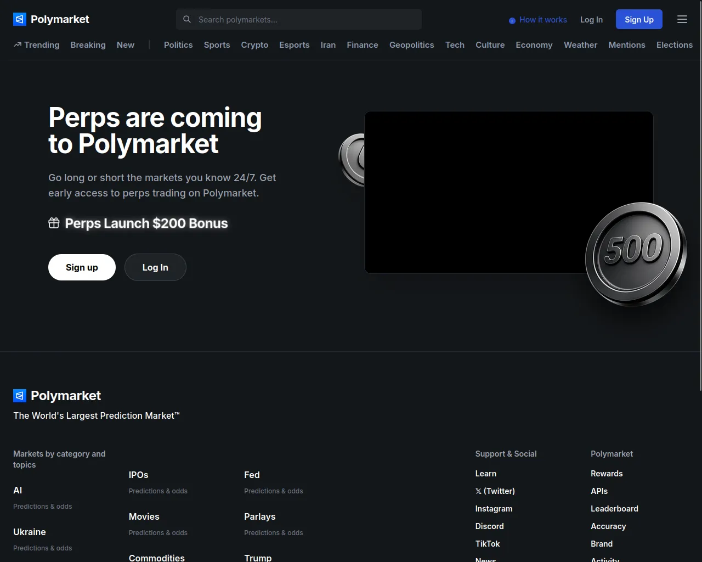This screenshot has width=702, height=562.
Task: Click the 500 coin graphic
Action: [636, 254]
